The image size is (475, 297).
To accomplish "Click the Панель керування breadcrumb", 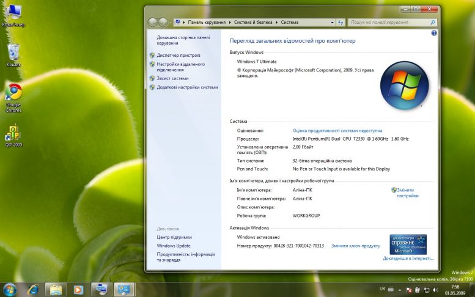I will (207, 23).
